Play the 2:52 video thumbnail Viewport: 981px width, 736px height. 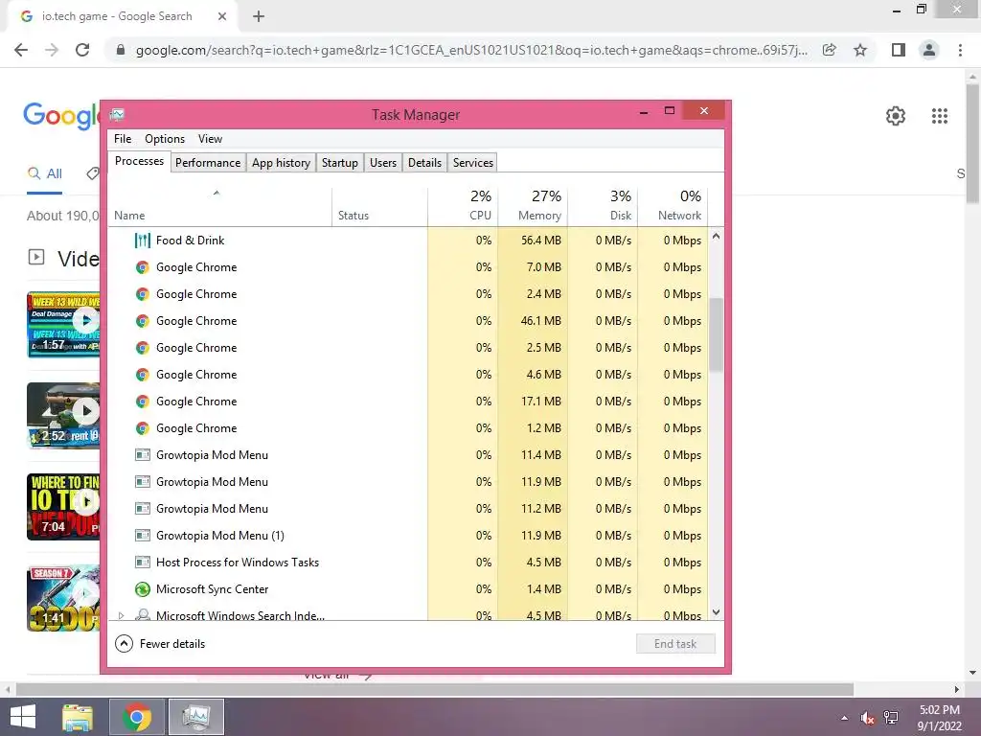click(63, 416)
